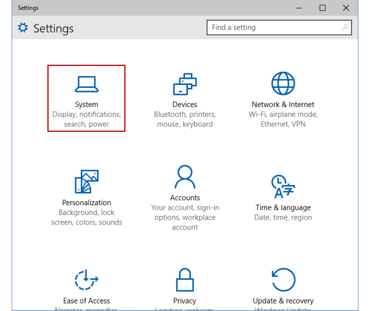
Task: Click the large Settings heading text
Action: (x=54, y=28)
